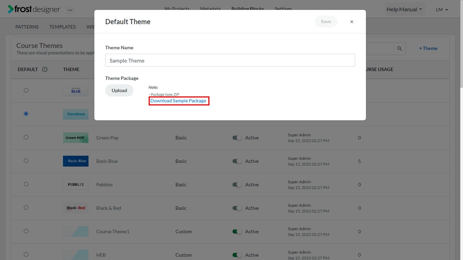Viewport: 463px width, 260px height.
Task: Toggle Black & Red Active switch
Action: coord(237,208)
